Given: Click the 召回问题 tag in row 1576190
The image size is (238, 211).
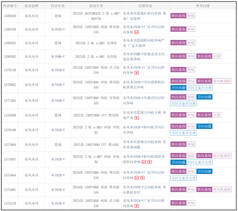Looking at the screenshot, I should tap(204, 126).
